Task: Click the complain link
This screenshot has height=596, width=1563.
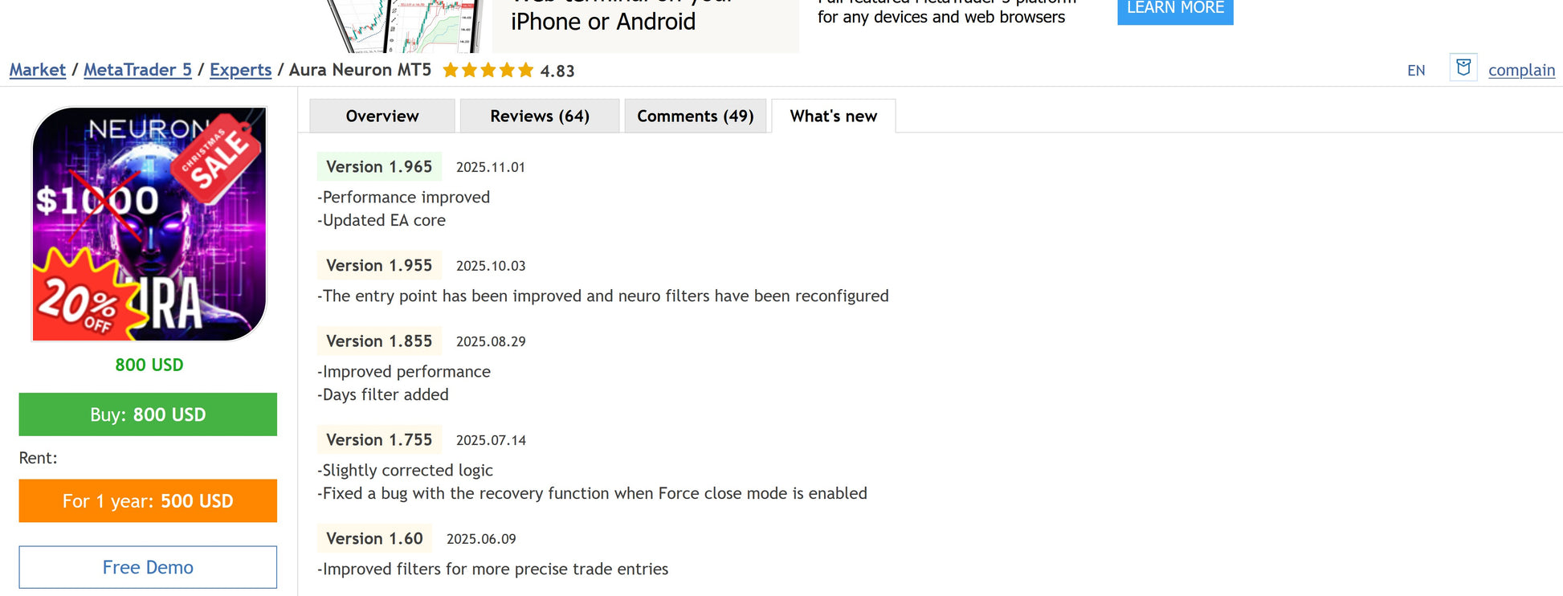Action: (x=1521, y=70)
